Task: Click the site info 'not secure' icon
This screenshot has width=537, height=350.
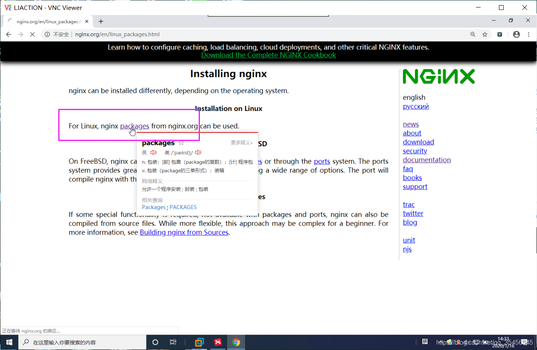Action: point(47,34)
